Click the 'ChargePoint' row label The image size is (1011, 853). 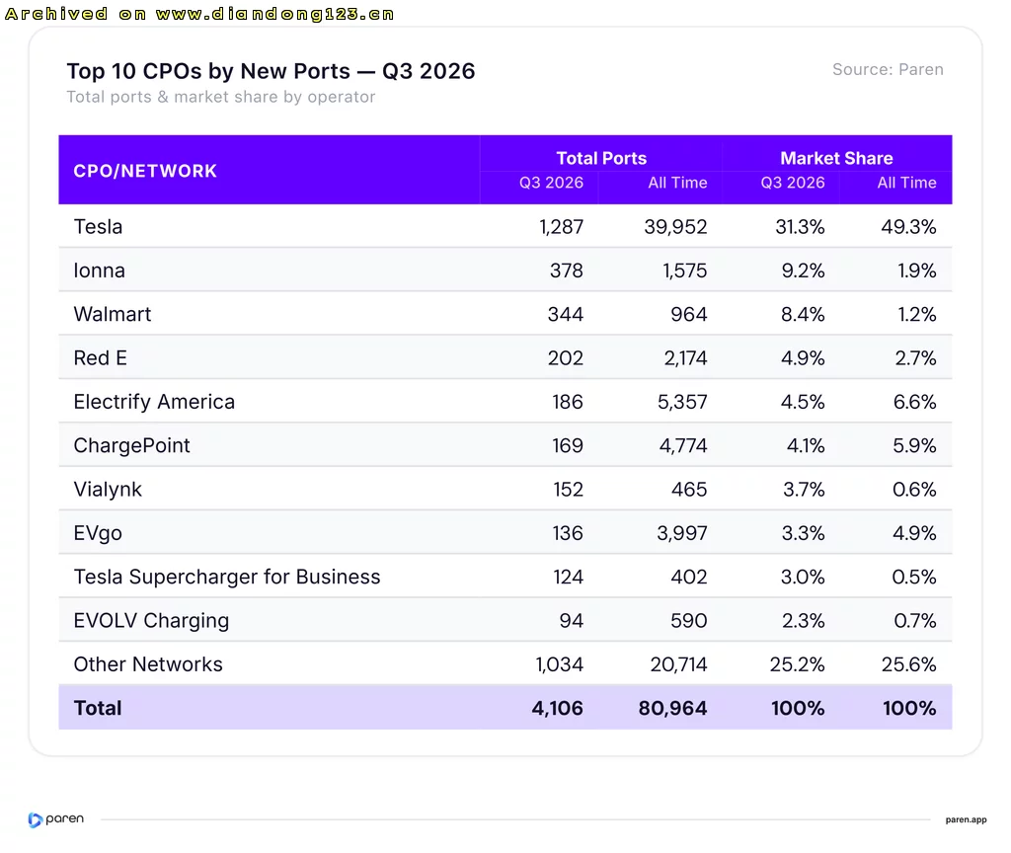(131, 446)
